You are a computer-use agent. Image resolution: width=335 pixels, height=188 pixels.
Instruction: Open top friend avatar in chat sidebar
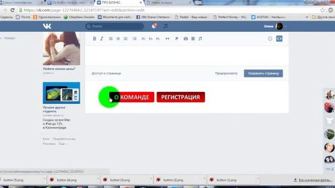[x=329, y=95]
